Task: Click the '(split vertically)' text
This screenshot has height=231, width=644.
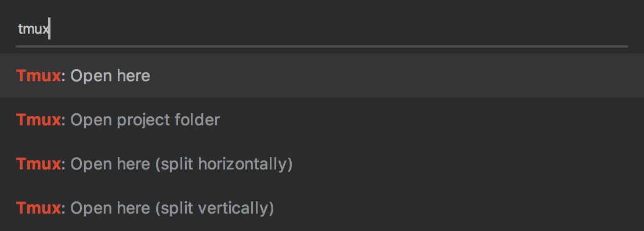Action: [215, 209]
